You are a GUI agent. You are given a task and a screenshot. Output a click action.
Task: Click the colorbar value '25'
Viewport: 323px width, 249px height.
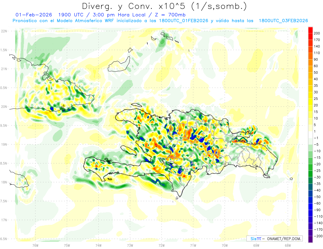pyautogui.click(x=316, y=99)
